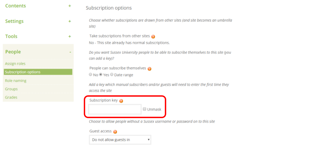The image size is (321, 147).
Task: Click into the Subscription key field
Action: pyautogui.click(x=115, y=109)
